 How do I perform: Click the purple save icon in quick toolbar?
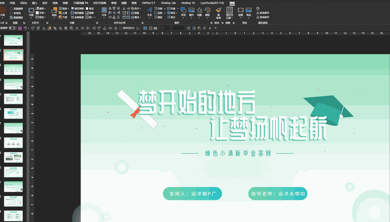(x=20, y=28)
